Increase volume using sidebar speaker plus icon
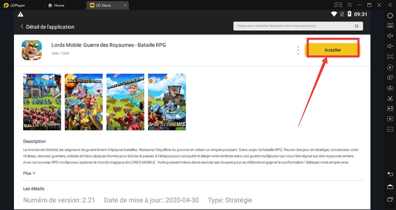Image resolution: width=396 pixels, height=210 pixels. (390, 36)
